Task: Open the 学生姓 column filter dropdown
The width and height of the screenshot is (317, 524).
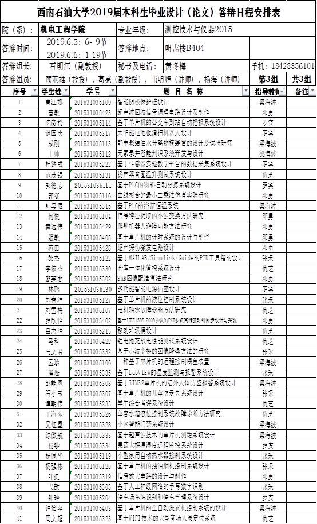Action: (66, 91)
